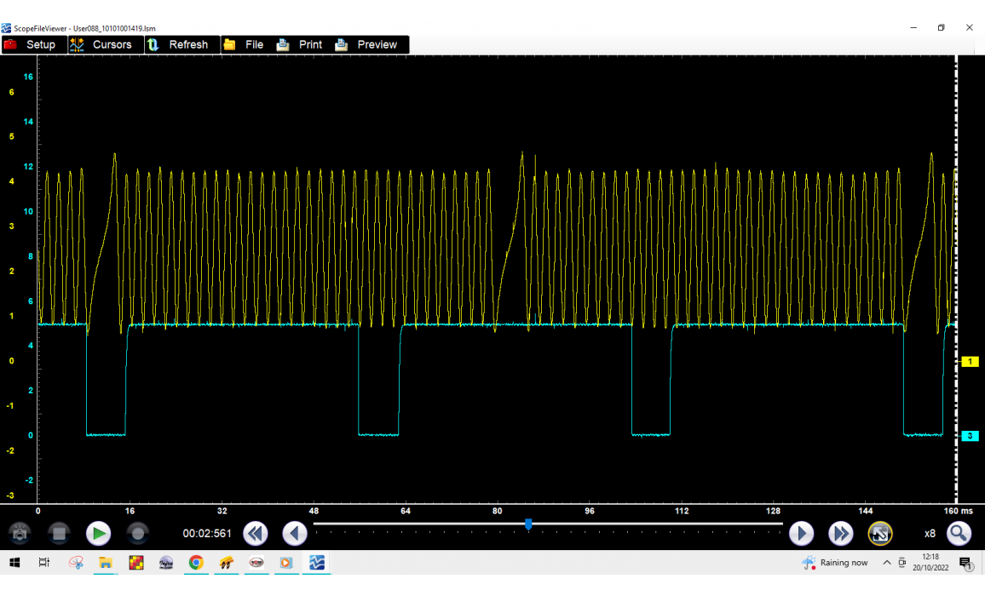Open the File menu
985x596 pixels.
click(244, 44)
